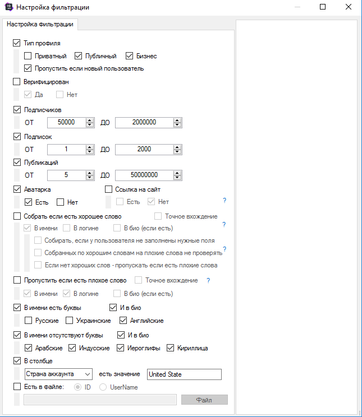
Task: Enable Собрать если есть хорошее слово
Action: click(x=17, y=216)
